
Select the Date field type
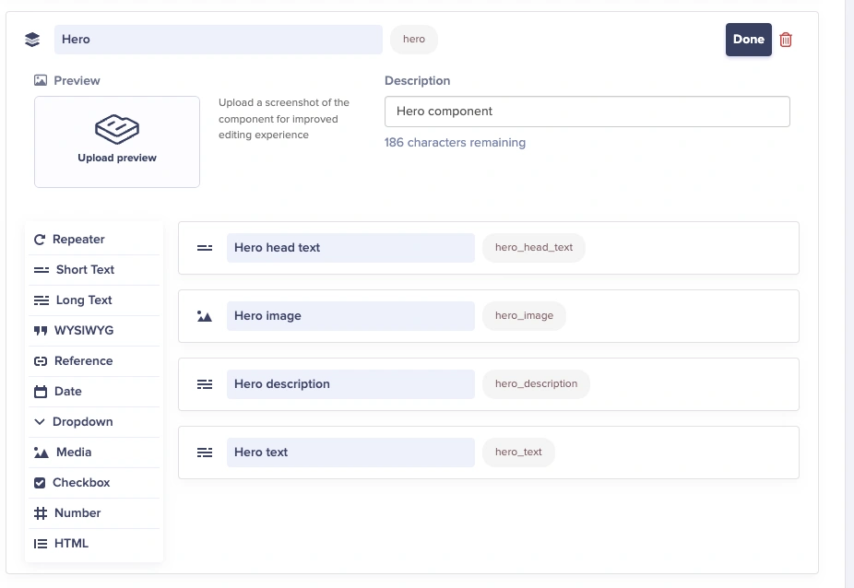click(67, 392)
